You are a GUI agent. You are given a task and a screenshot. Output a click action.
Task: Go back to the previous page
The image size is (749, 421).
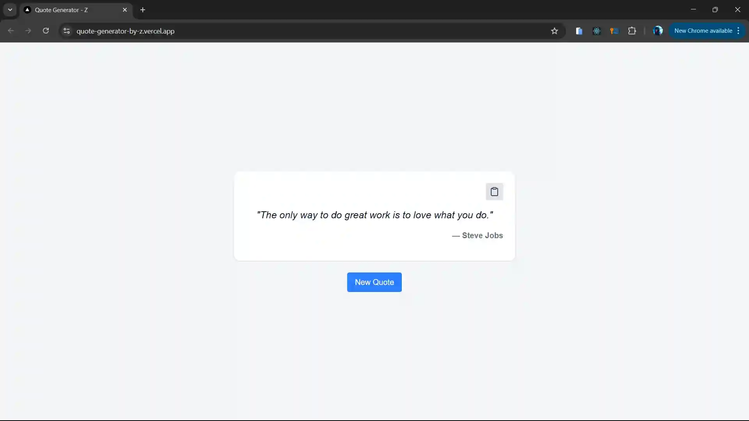click(x=11, y=31)
